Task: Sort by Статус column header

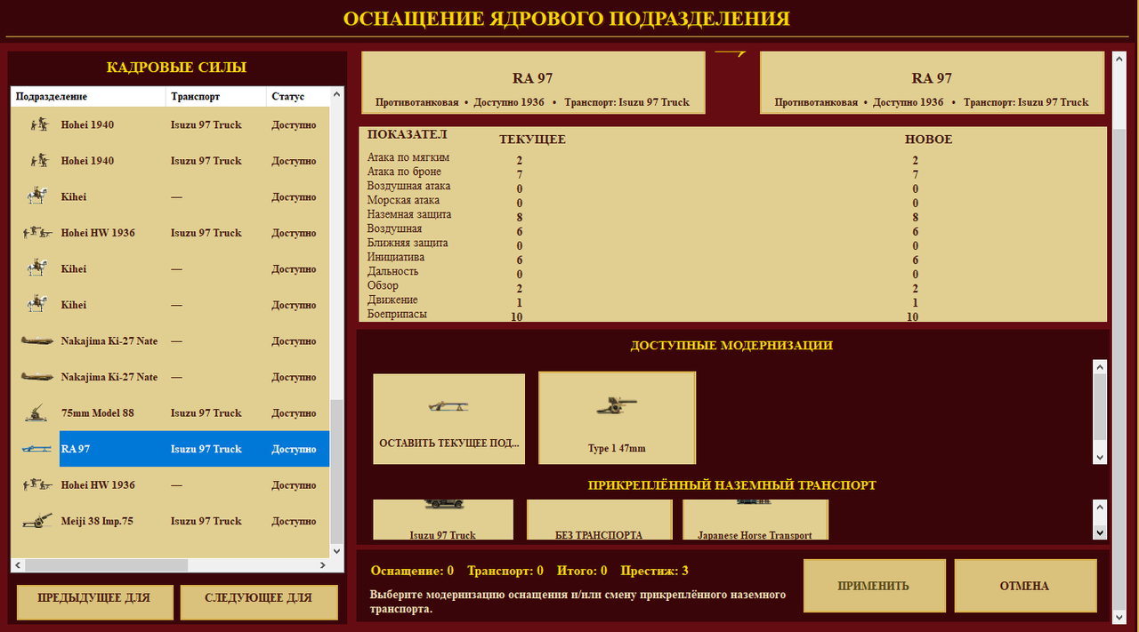Action: click(297, 96)
